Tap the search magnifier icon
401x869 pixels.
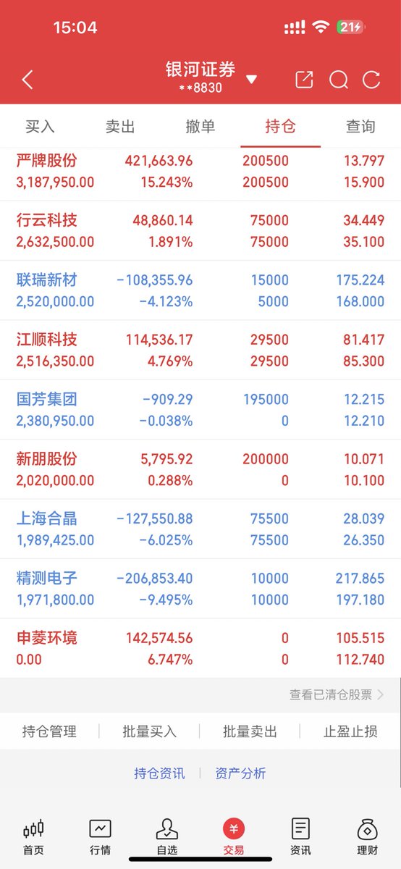click(x=339, y=80)
